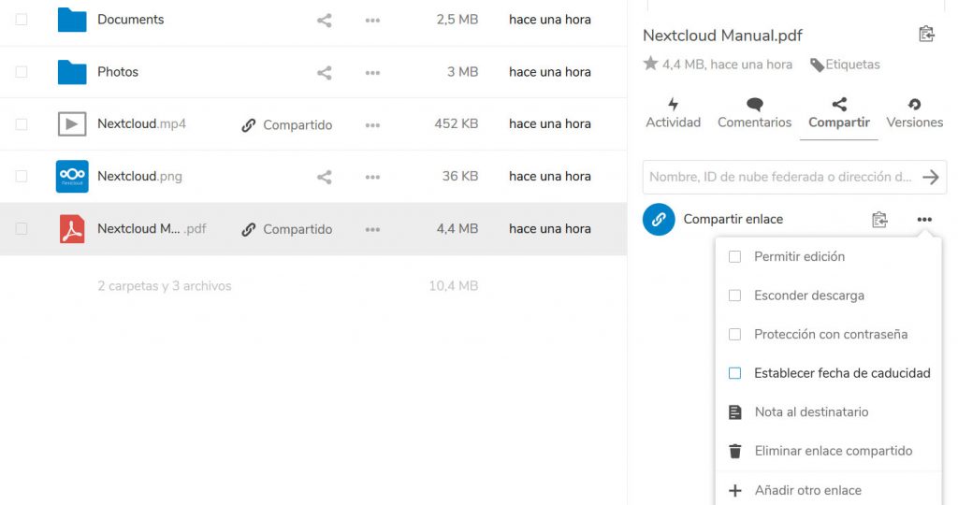Enable Establecer fecha de caducidad checkbox
Image resolution: width=958 pixels, height=505 pixels.
pos(735,373)
